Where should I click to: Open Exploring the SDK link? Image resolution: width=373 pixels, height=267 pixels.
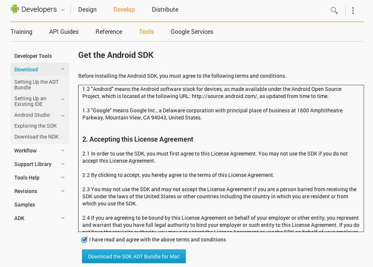(x=36, y=126)
